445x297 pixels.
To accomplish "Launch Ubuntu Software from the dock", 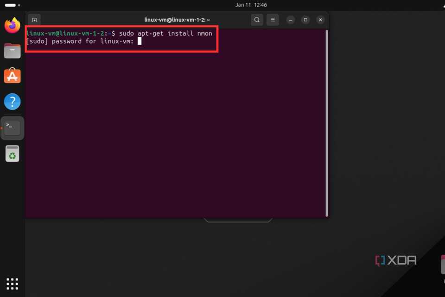I will coord(12,76).
